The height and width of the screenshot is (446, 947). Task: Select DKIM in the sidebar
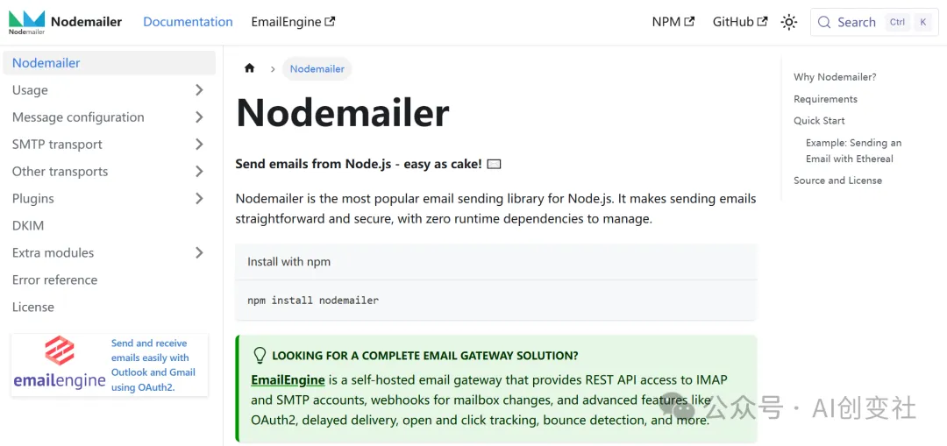tap(28, 226)
